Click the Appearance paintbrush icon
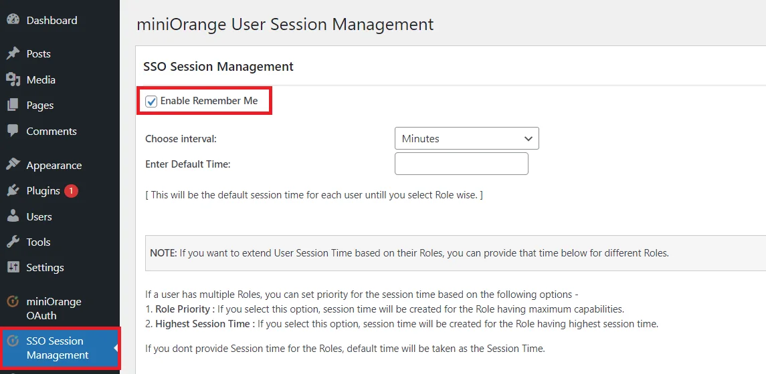This screenshot has height=374, width=766. point(13,166)
